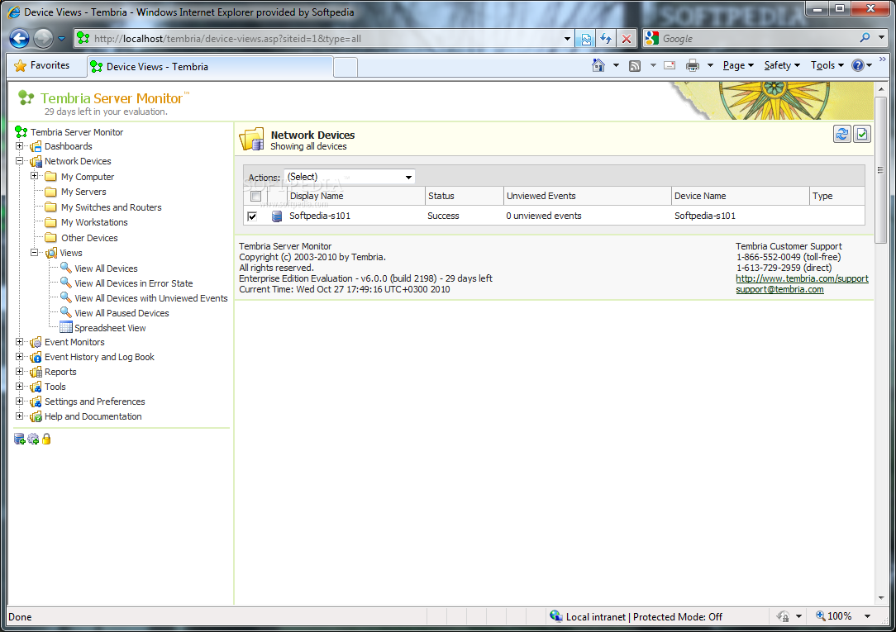The image size is (896, 632).
Task: Expand the Dashboards tree node
Action: 20,146
